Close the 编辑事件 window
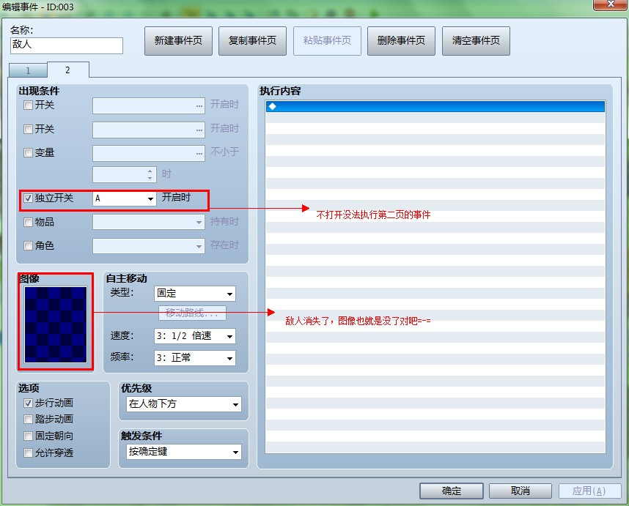This screenshot has width=629, height=506. 611,4
